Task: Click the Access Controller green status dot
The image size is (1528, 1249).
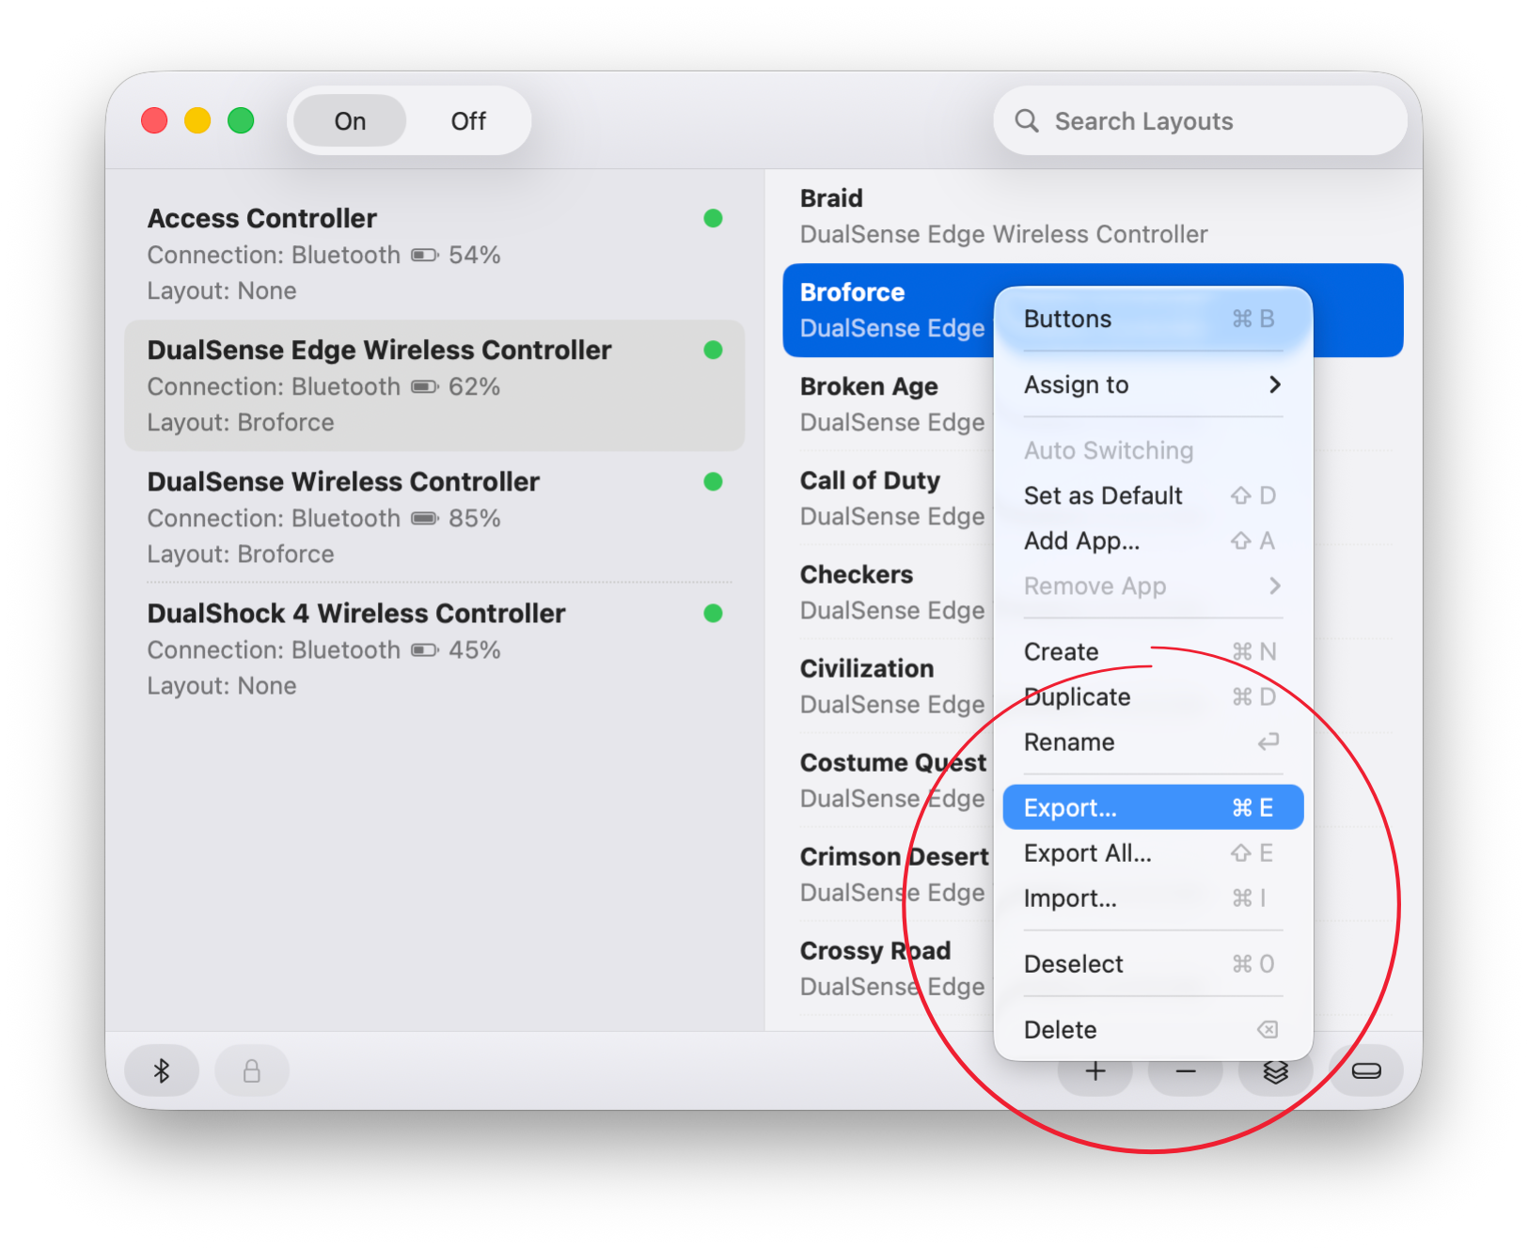Action: coord(713,218)
